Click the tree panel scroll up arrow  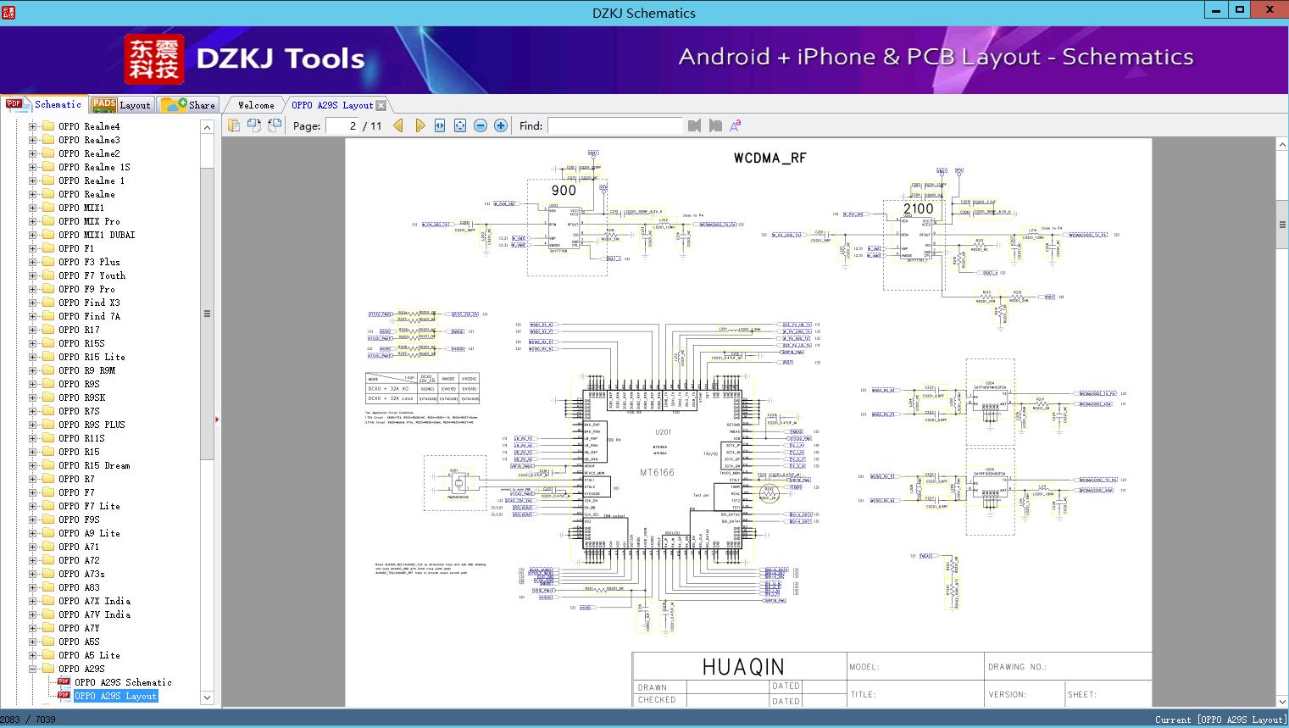click(207, 126)
